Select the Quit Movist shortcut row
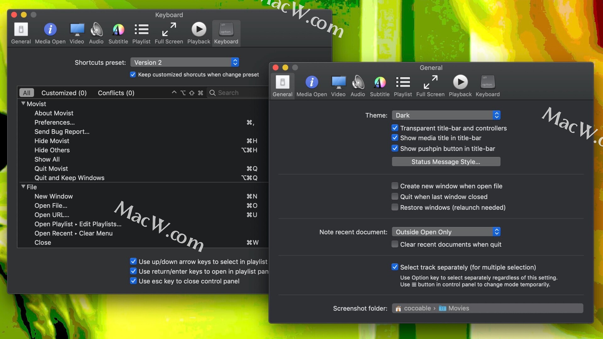The image size is (603, 339). tap(143, 169)
